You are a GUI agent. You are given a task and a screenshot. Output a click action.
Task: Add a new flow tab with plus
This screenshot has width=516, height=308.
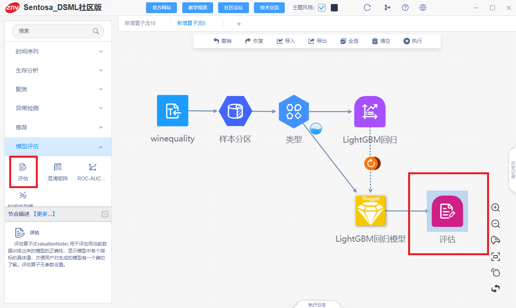[x=239, y=24]
